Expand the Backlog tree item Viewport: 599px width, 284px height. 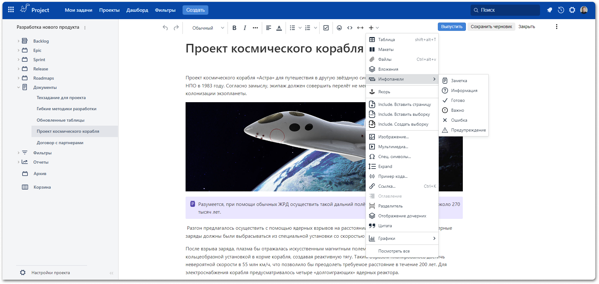point(19,41)
